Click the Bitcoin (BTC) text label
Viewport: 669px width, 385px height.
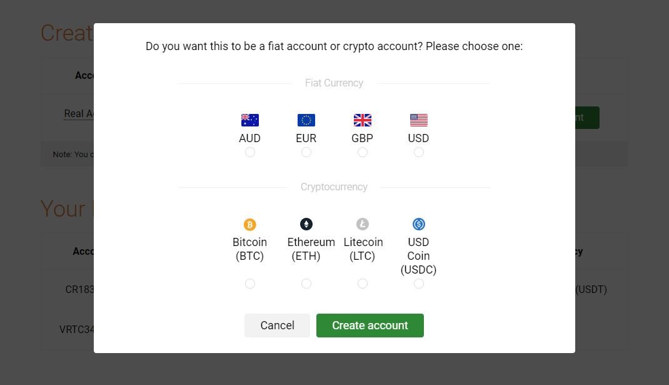250,249
